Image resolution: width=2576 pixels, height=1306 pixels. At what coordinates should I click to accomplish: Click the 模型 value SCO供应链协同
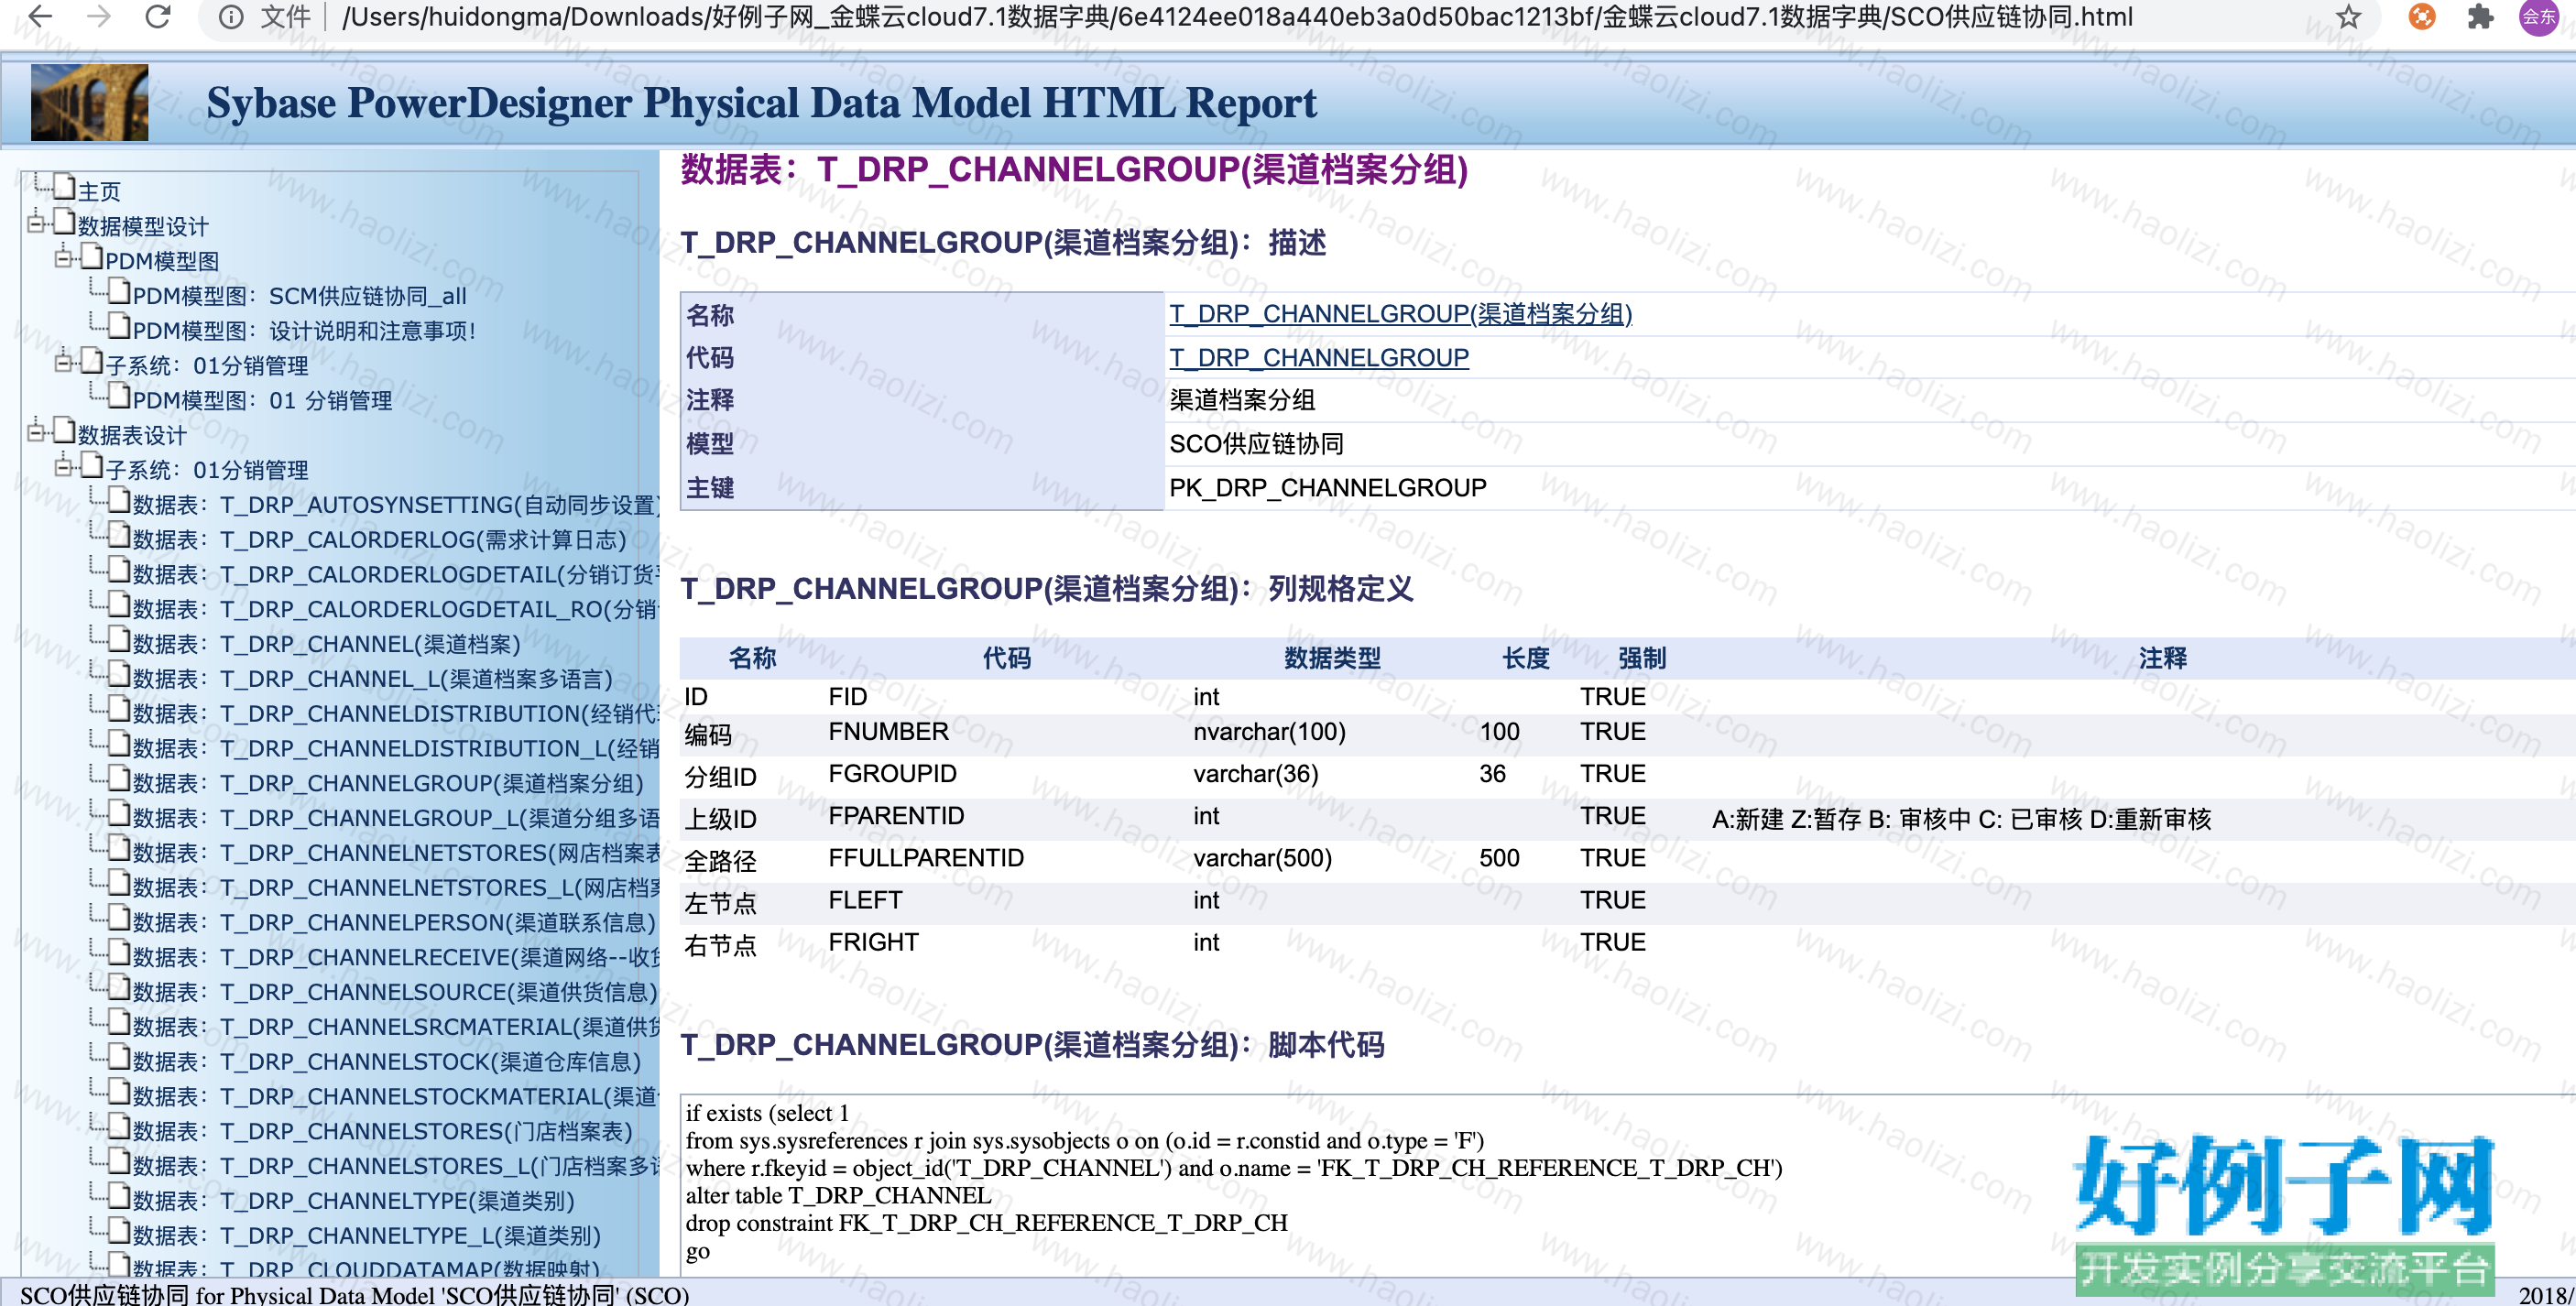pos(1256,444)
